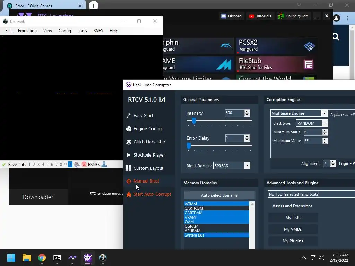Click the Intensity value stepper
Viewport: 355px width, 266px height.
pyautogui.click(x=247, y=113)
